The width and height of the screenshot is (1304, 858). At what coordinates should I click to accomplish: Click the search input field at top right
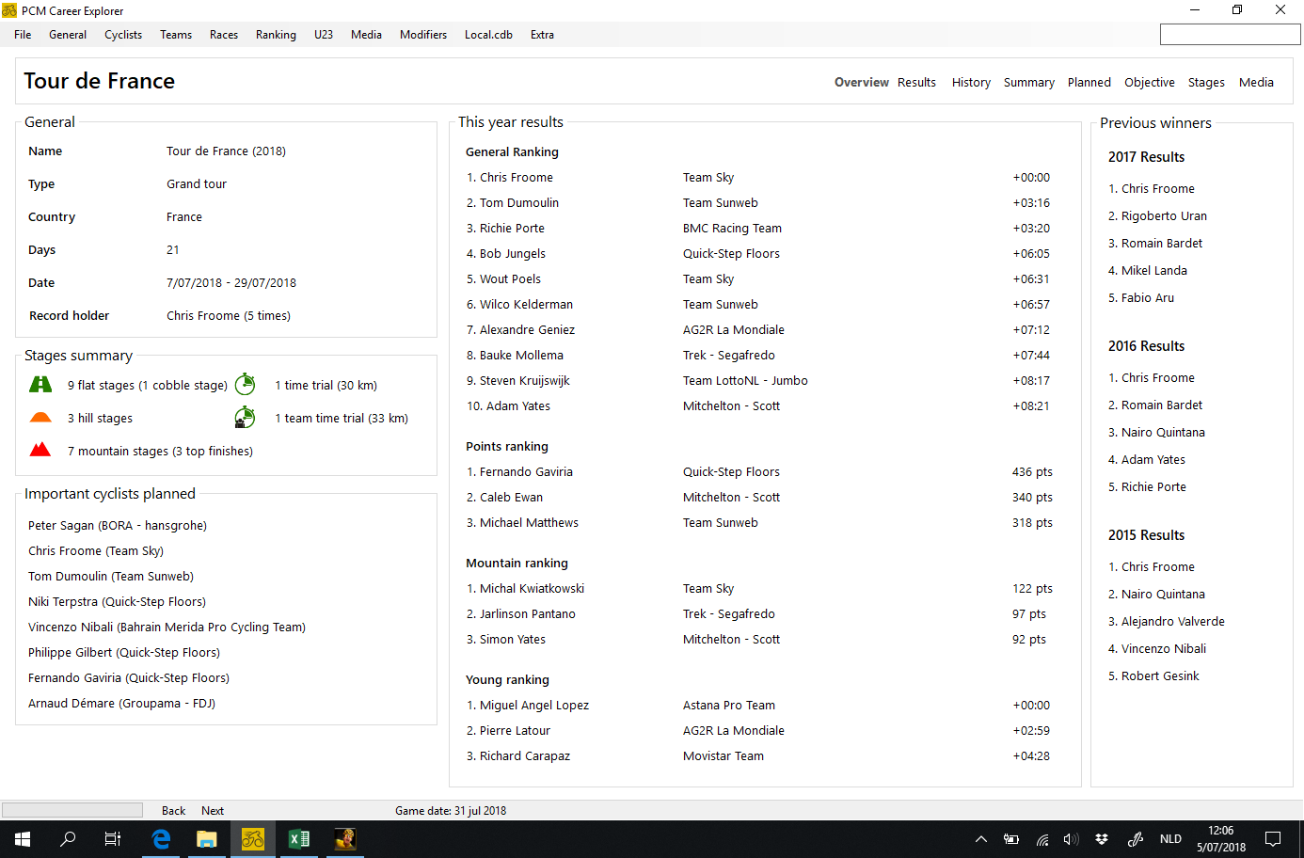(x=1230, y=35)
